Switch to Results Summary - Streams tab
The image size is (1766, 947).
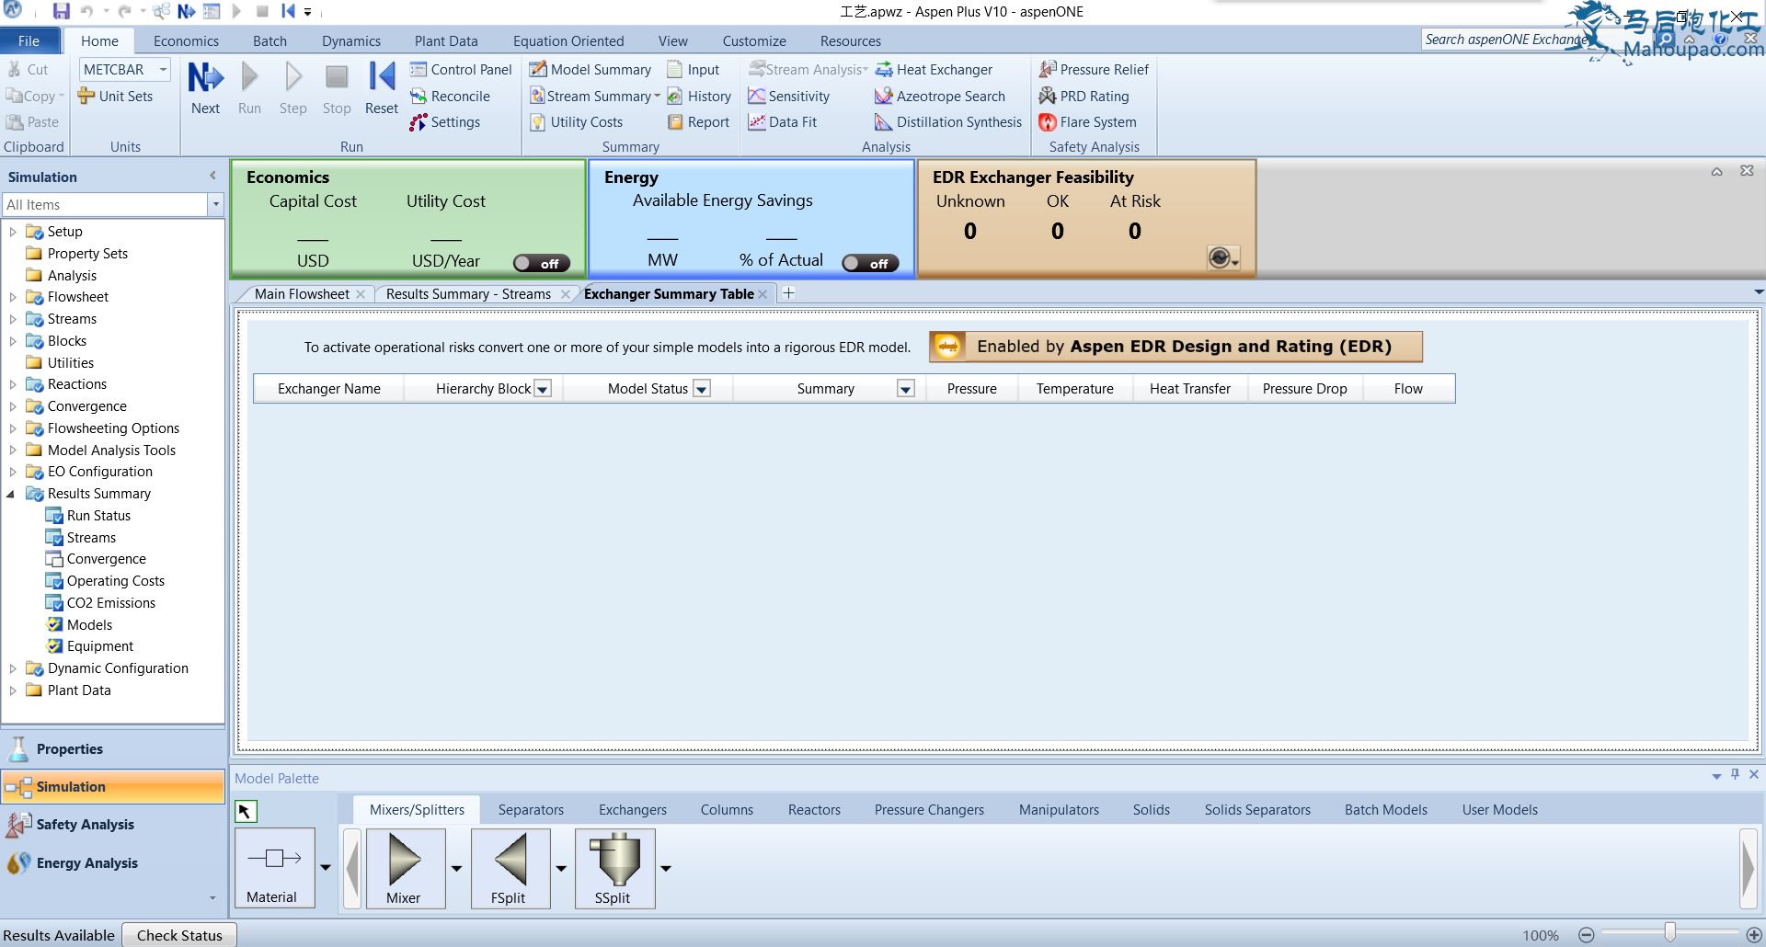[468, 294]
